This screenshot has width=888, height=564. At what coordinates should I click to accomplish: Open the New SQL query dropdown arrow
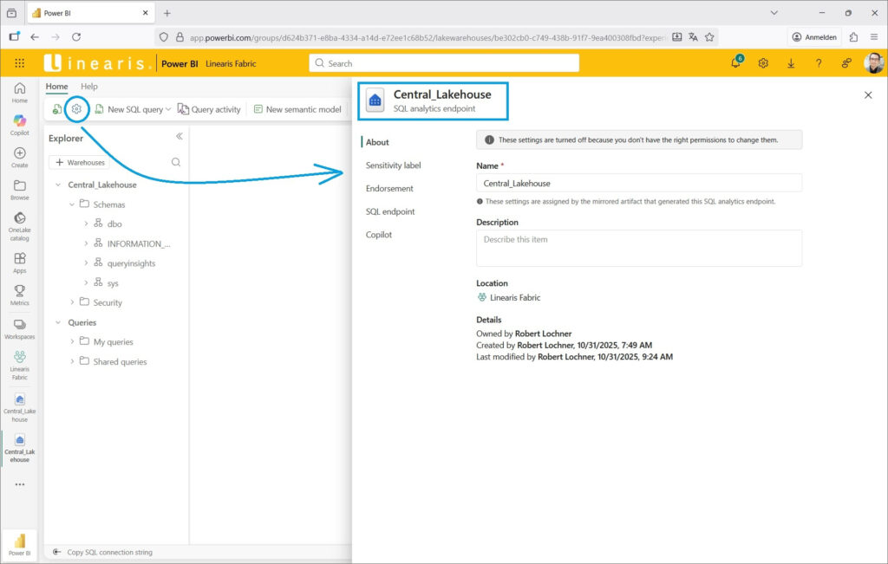168,109
